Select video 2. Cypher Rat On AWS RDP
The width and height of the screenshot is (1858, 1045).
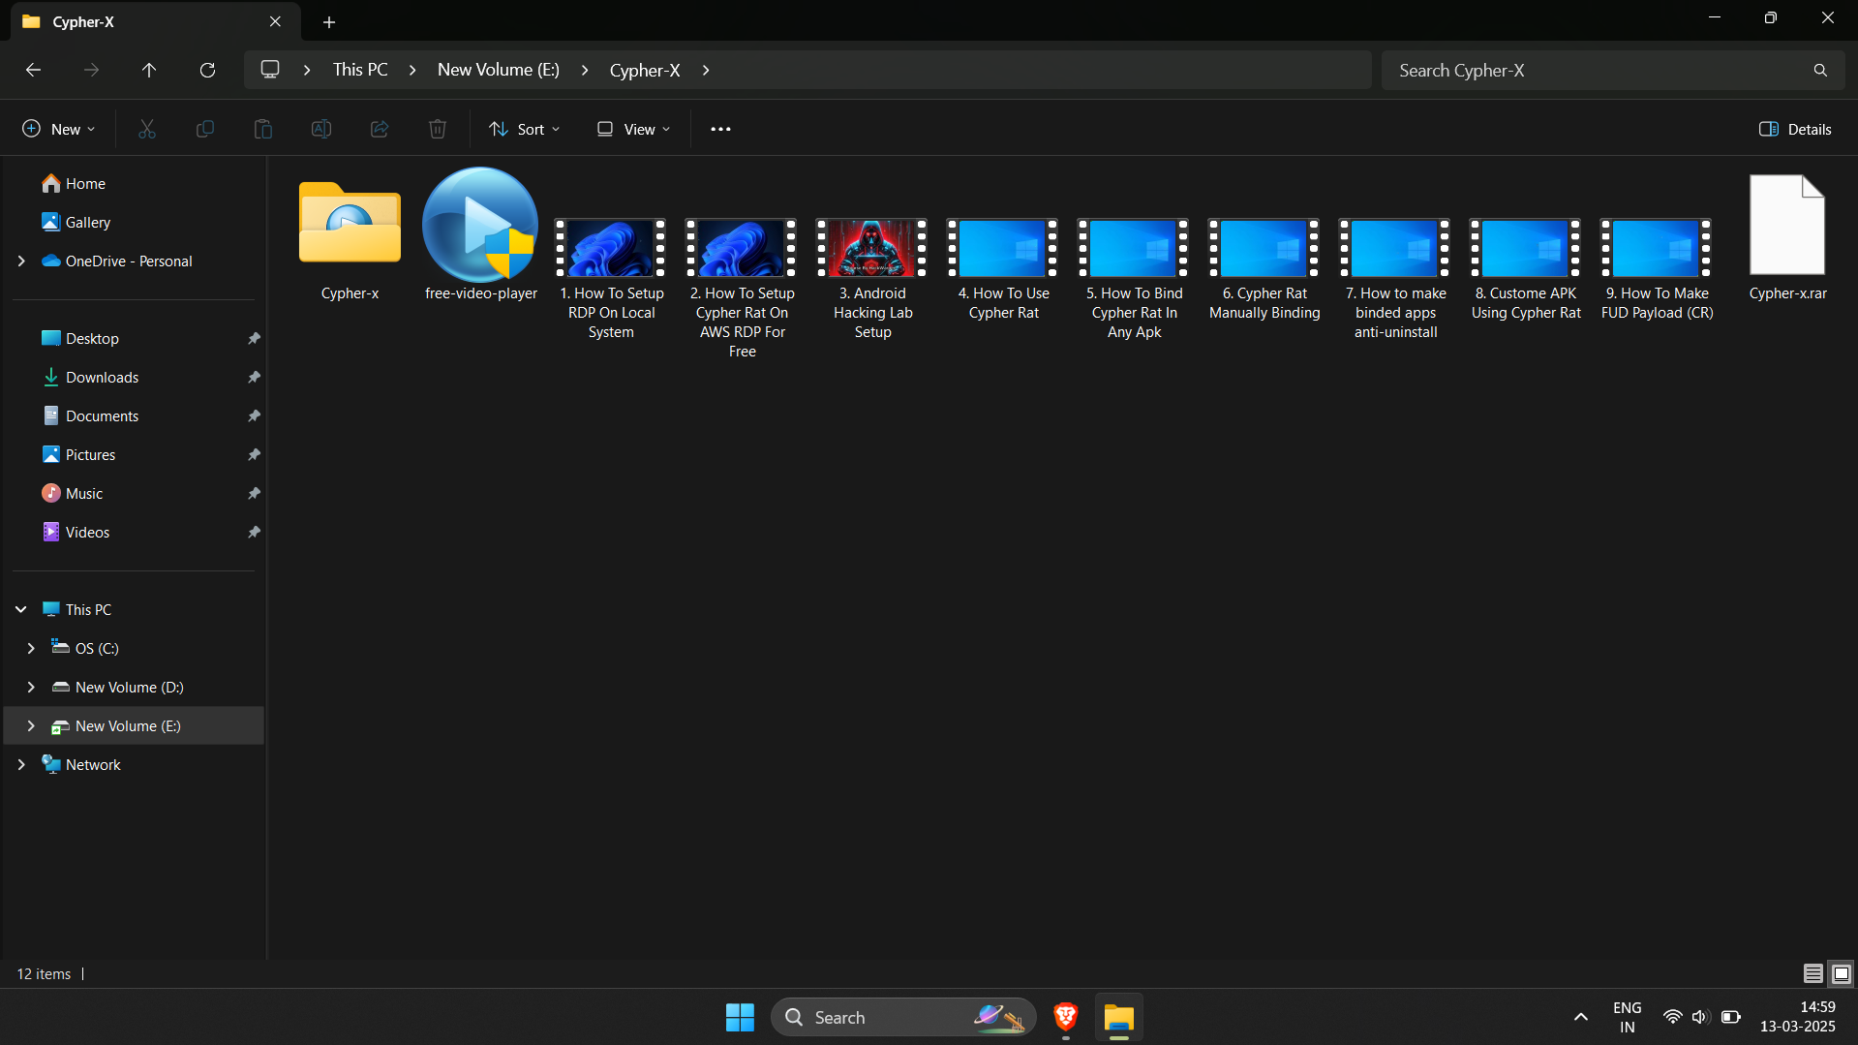click(x=742, y=289)
